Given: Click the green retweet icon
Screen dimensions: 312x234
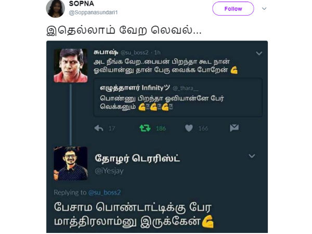Looking at the screenshot, I should coord(145,128).
